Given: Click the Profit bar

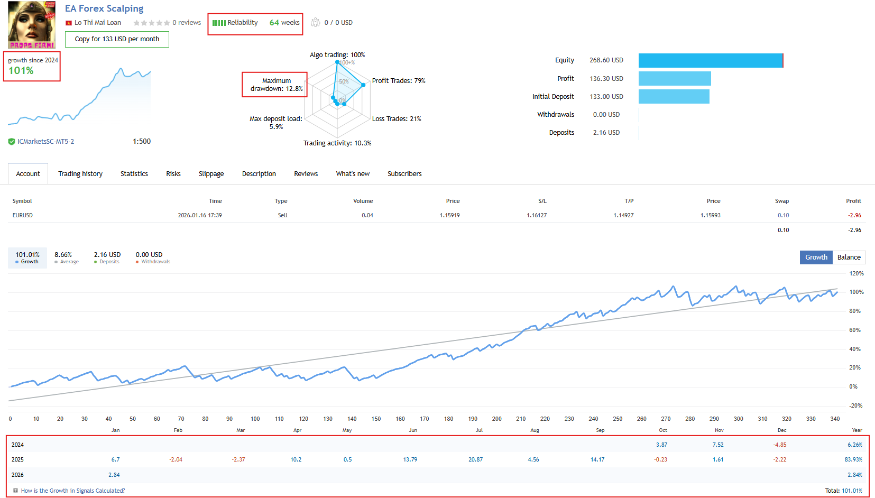Looking at the screenshot, I should (x=675, y=78).
